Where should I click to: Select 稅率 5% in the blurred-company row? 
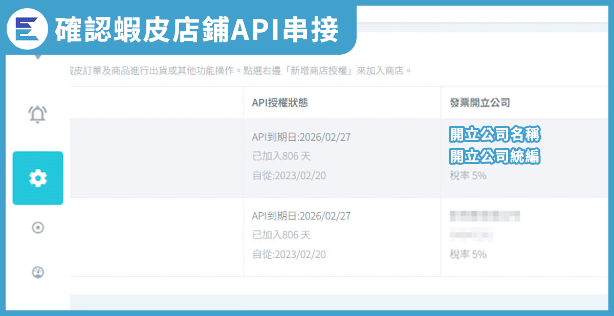(468, 255)
